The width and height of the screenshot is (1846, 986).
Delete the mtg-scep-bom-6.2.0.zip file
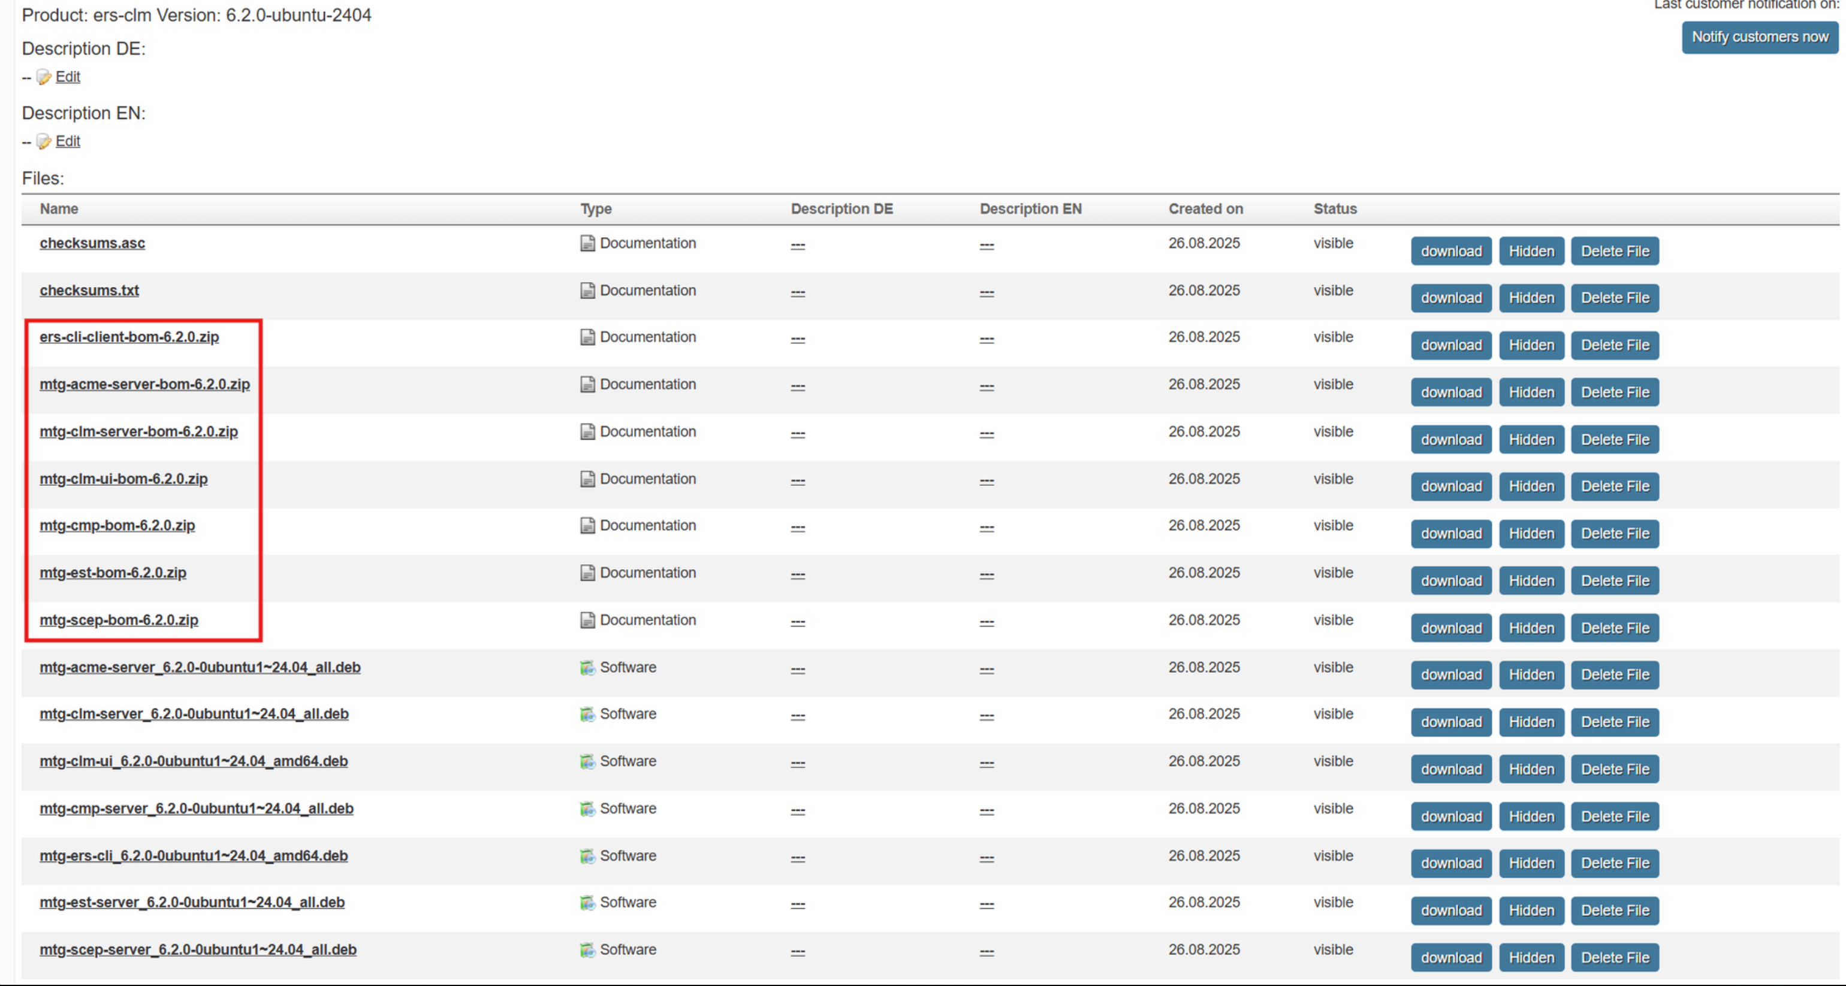point(1615,628)
